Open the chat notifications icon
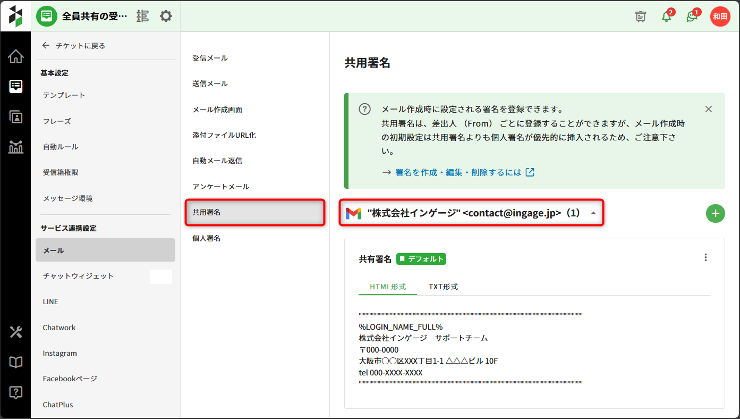Image resolution: width=740 pixels, height=419 pixels. pos(692,16)
